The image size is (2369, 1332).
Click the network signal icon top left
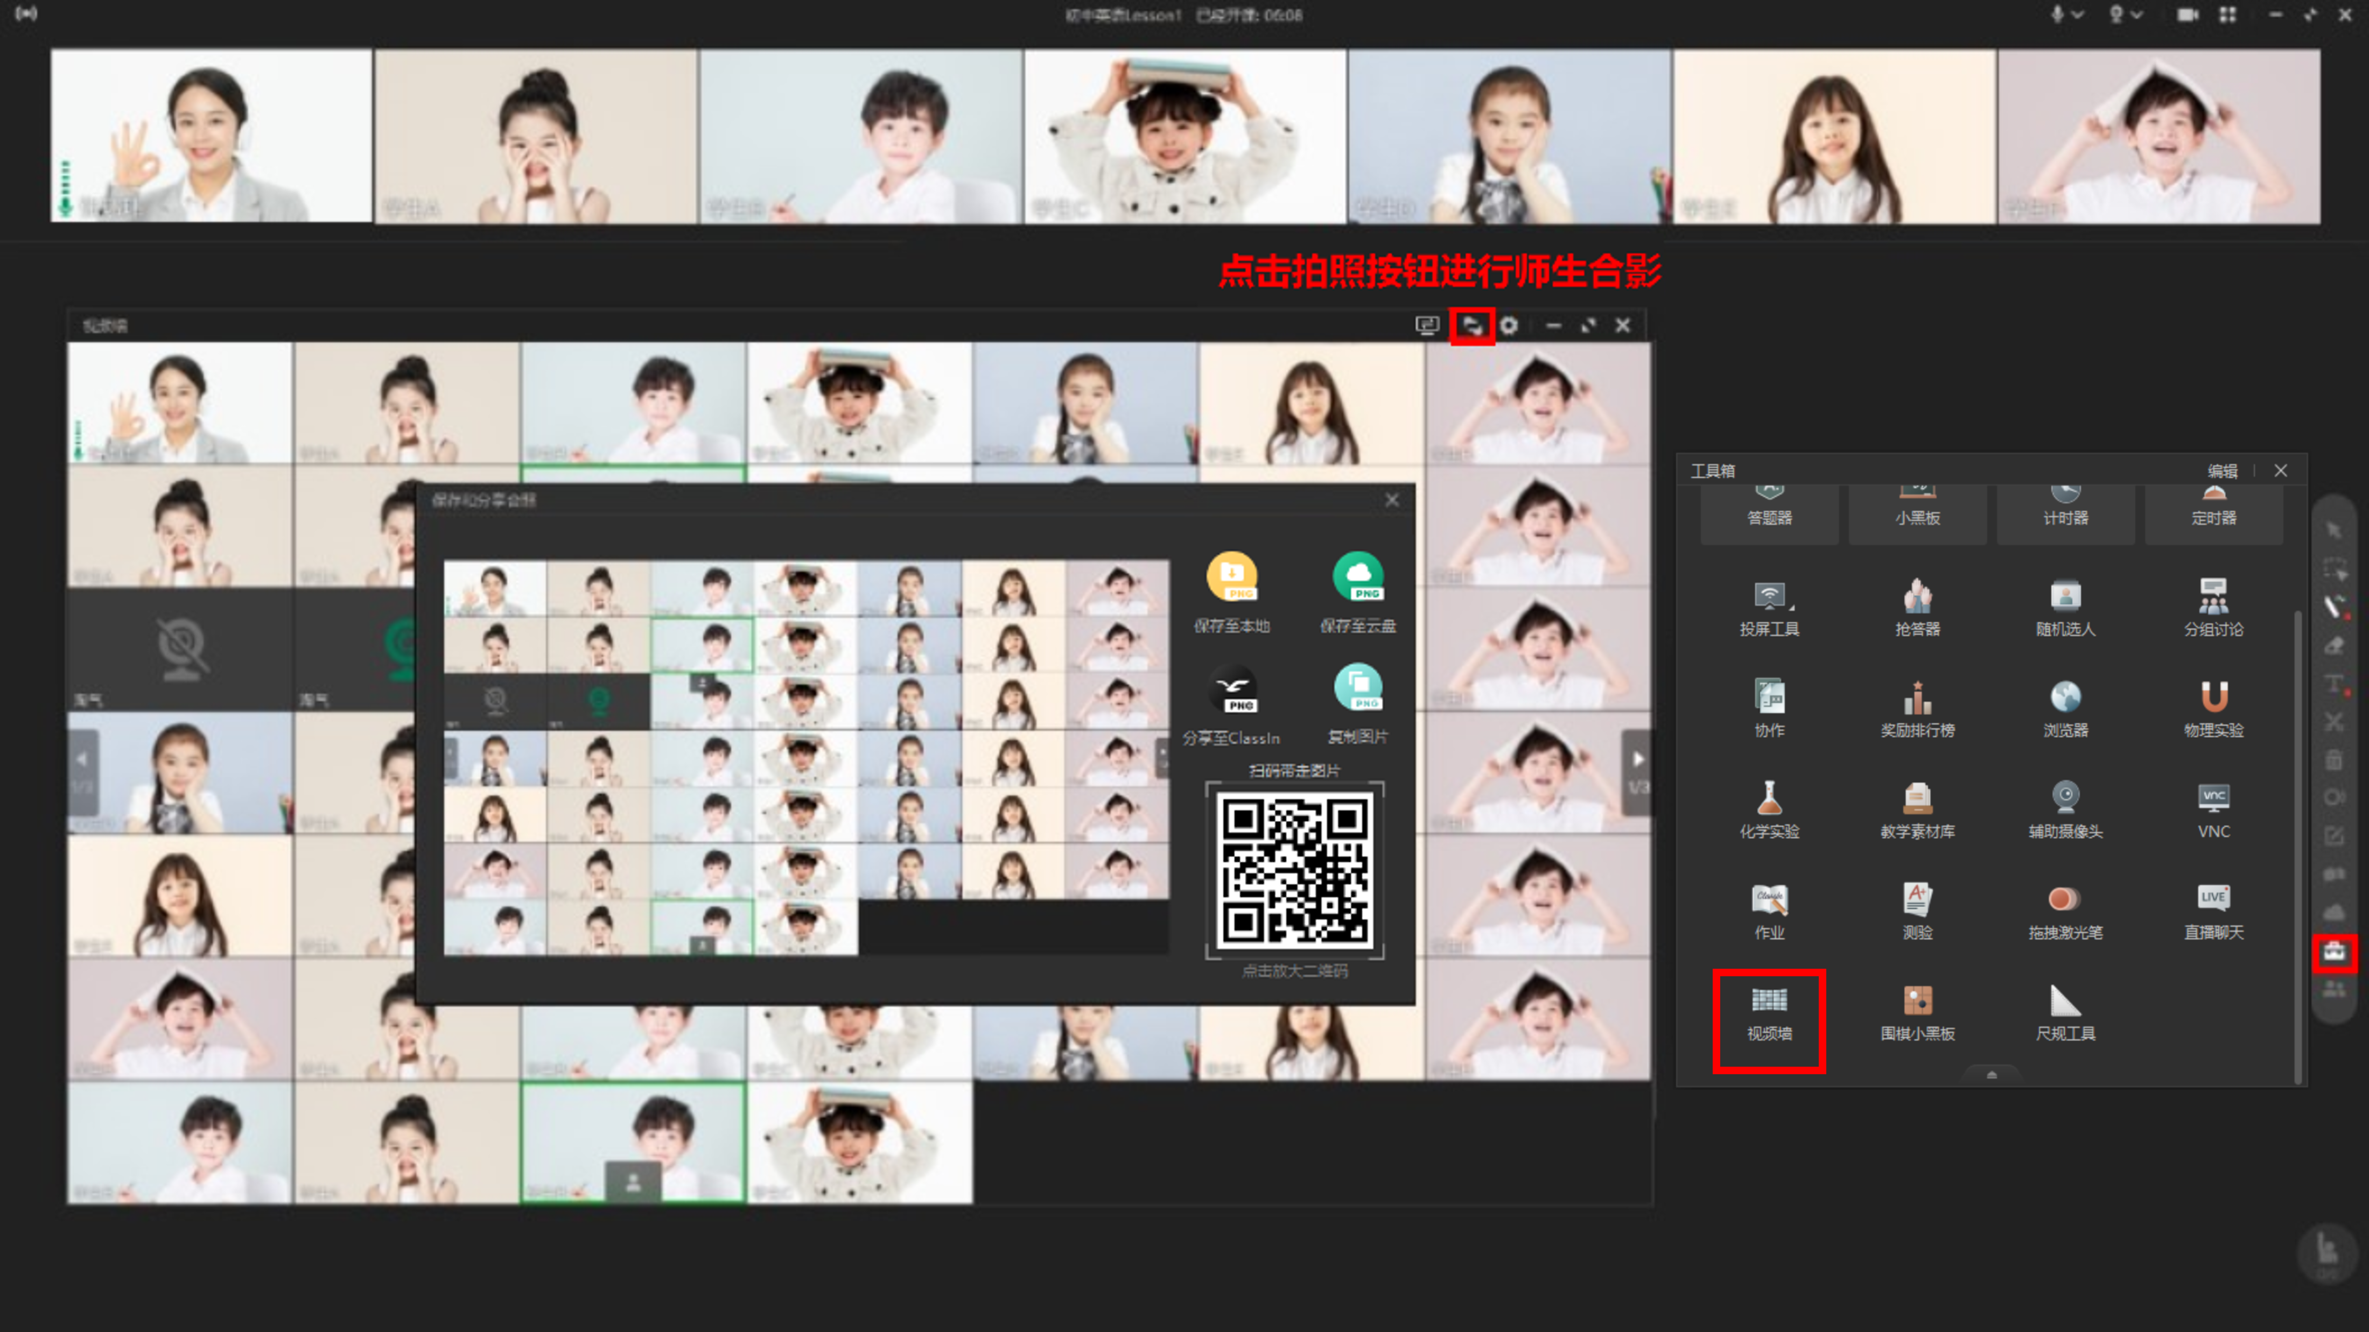pyautogui.click(x=27, y=14)
